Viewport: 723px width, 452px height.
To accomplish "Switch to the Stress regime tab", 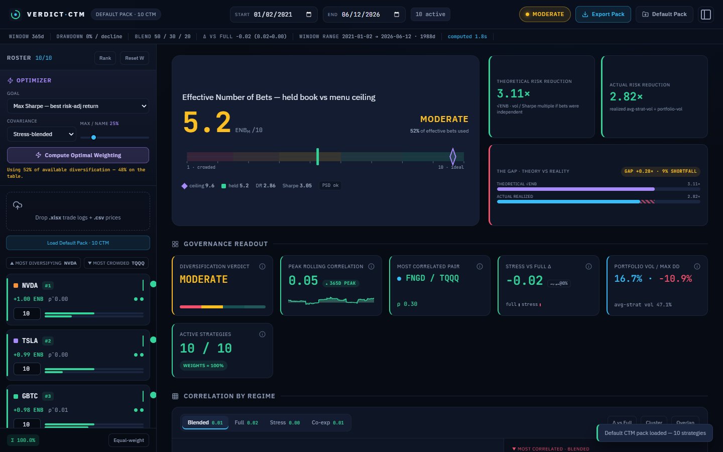I will (x=285, y=423).
